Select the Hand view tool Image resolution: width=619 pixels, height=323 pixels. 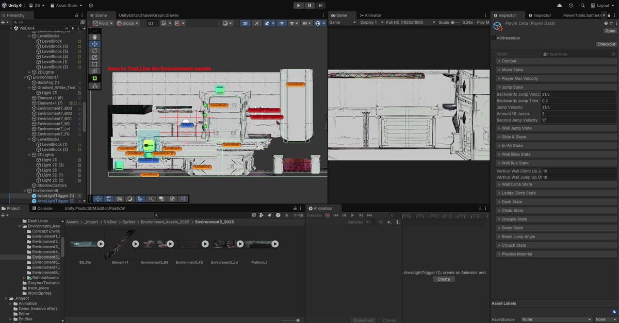94,37
